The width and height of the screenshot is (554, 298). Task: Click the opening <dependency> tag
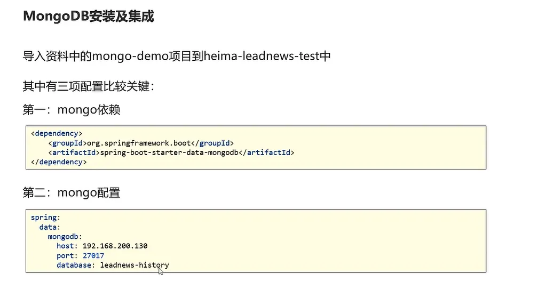[x=57, y=134]
